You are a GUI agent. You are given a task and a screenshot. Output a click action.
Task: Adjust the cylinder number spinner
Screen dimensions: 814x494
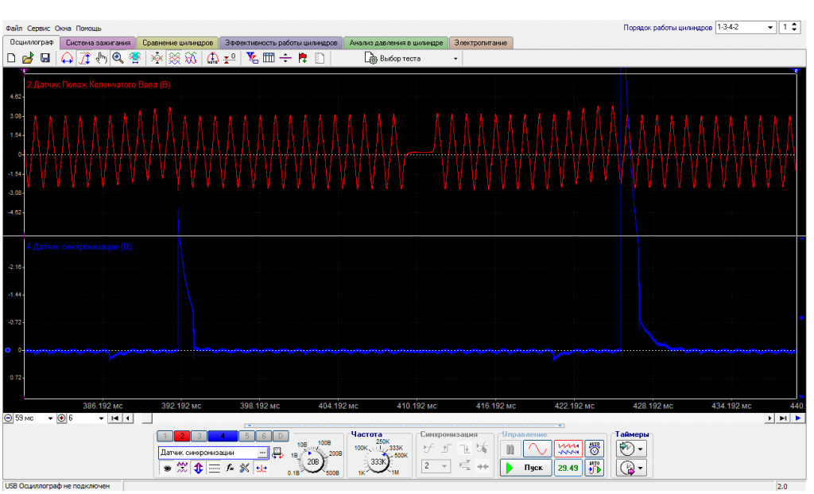click(x=794, y=27)
